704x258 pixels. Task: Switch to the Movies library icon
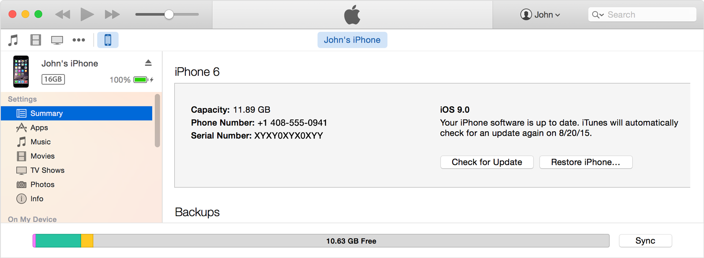(x=36, y=40)
